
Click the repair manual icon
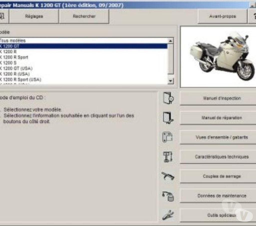[168, 118]
